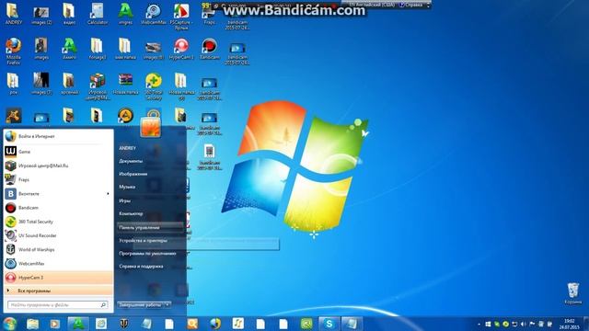This screenshot has width=589, height=331.
Task: Open the Fraps desktop shortcut
Action: point(209,14)
